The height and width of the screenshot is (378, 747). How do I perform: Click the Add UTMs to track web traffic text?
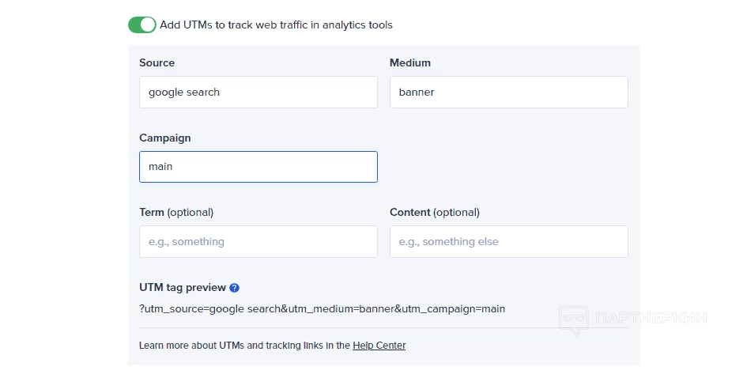pyautogui.click(x=276, y=25)
